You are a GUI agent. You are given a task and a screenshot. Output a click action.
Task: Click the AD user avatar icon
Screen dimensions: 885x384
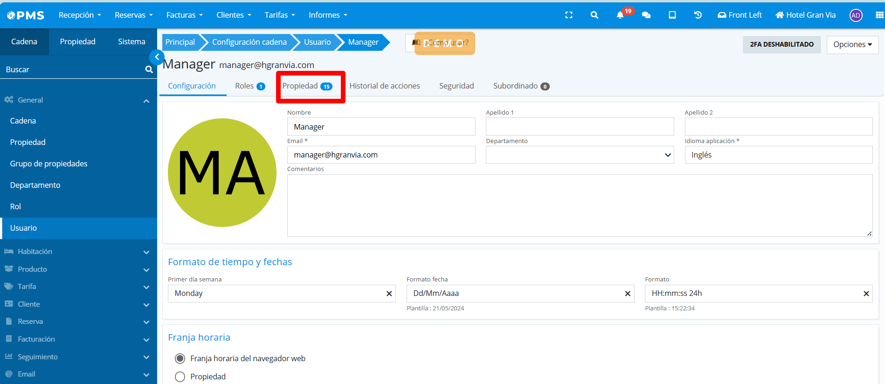[856, 15]
